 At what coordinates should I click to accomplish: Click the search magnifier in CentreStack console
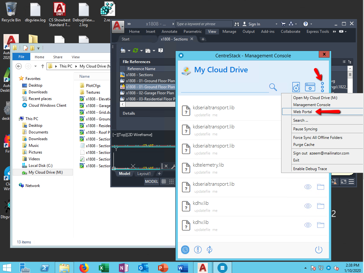tap(273, 87)
